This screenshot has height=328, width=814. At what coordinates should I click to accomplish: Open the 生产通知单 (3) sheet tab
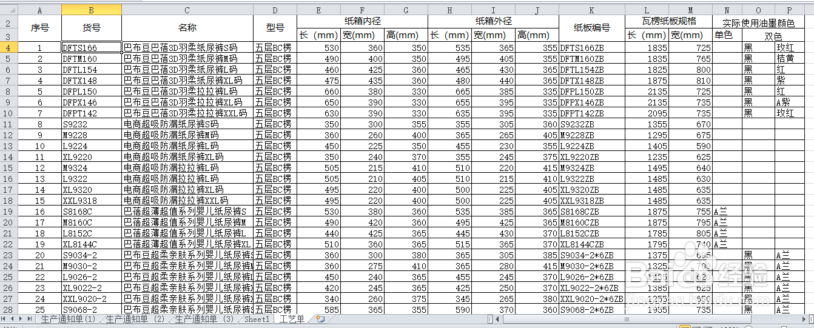[204, 319]
